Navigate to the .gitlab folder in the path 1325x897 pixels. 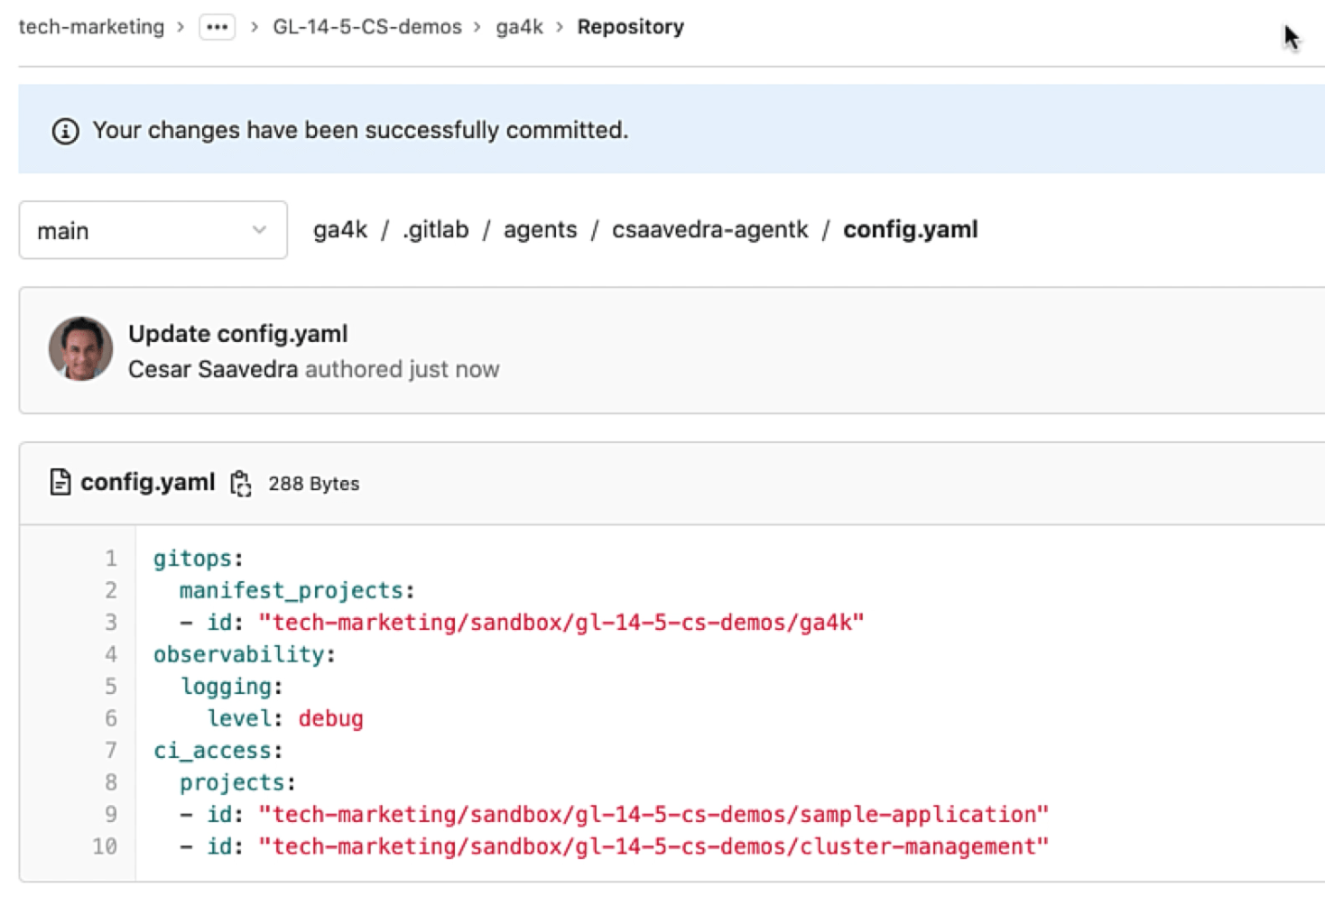coord(436,229)
